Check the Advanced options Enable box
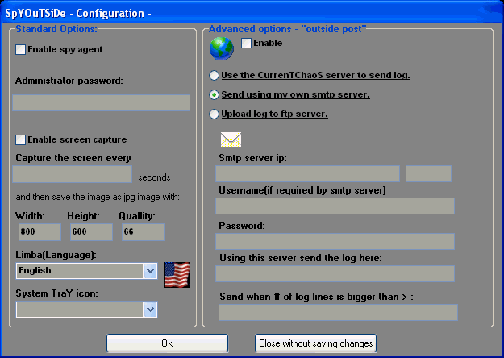Viewport: 504px width, 358px height. coord(246,44)
